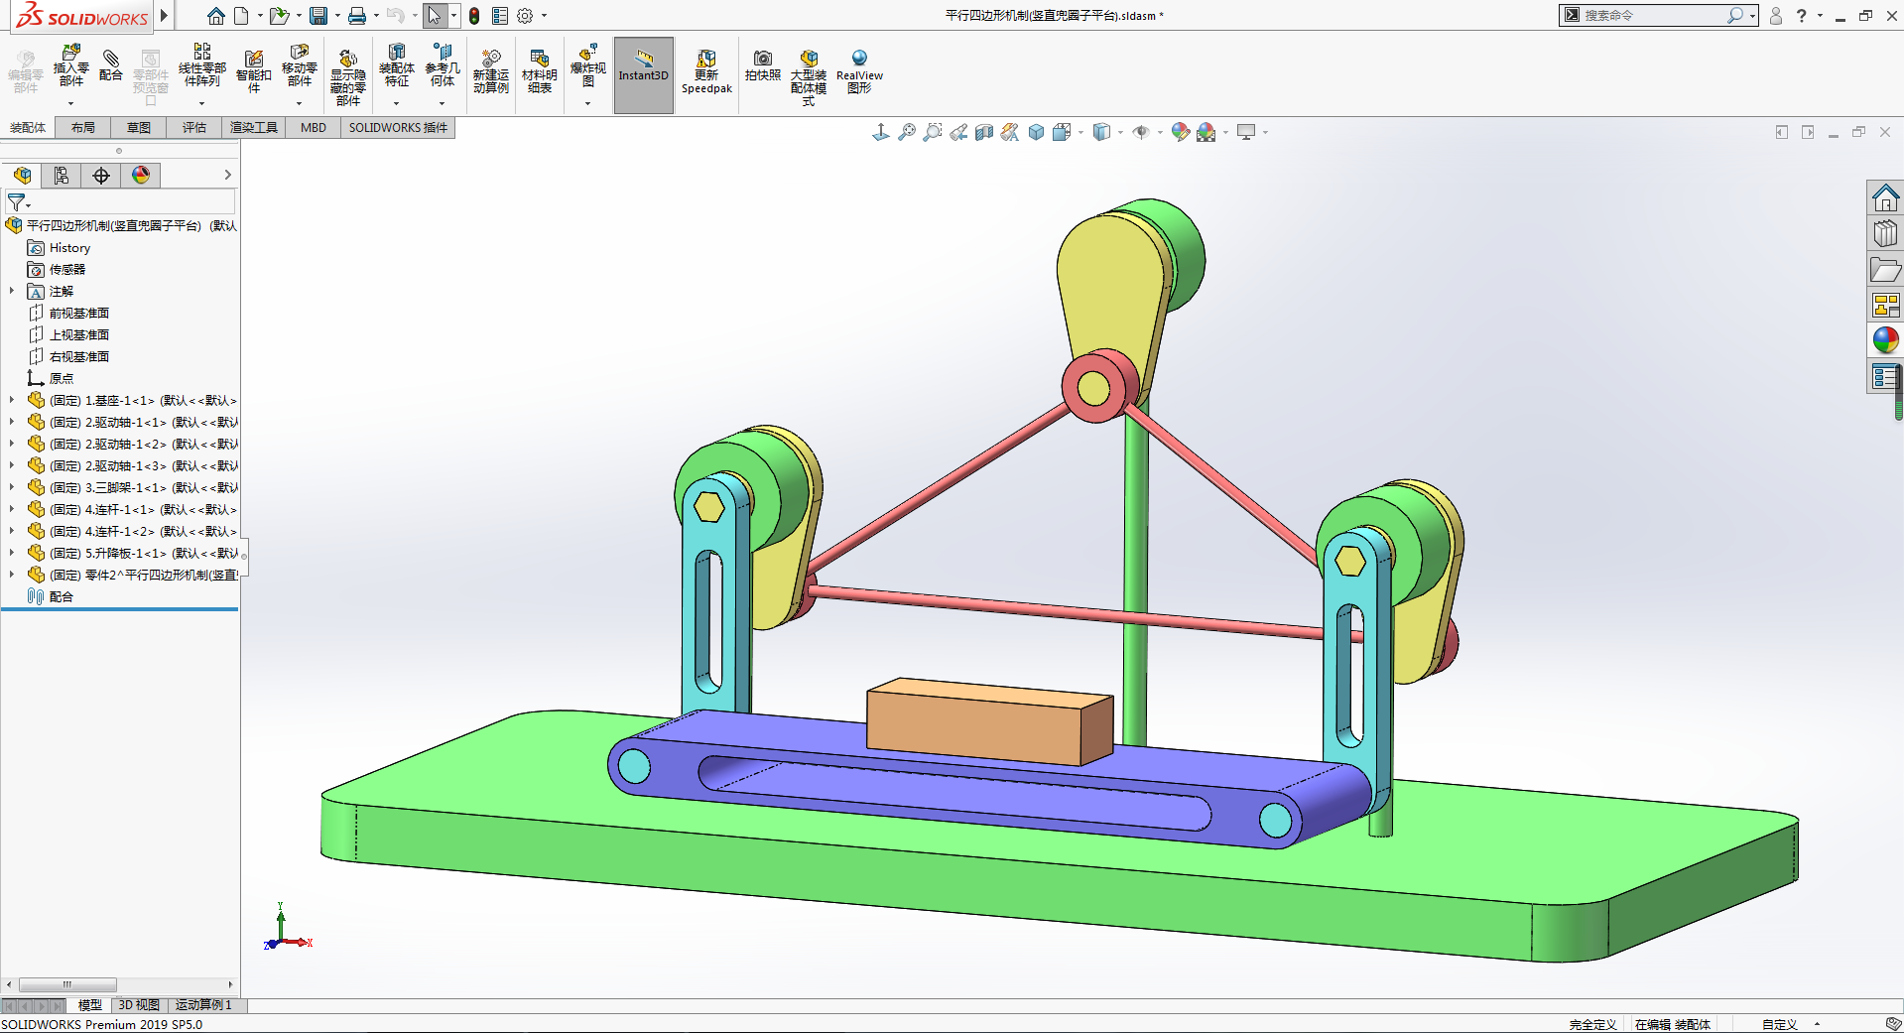This screenshot has width=1904, height=1033.
Task: Open Assembly Features (装配体特征) tool
Action: click(x=396, y=65)
